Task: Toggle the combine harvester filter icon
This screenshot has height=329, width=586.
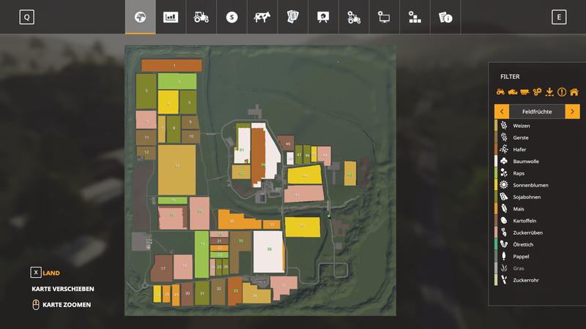Action: [513, 92]
